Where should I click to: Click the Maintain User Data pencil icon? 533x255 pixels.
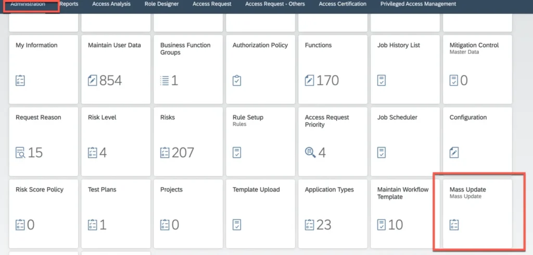[x=93, y=80]
